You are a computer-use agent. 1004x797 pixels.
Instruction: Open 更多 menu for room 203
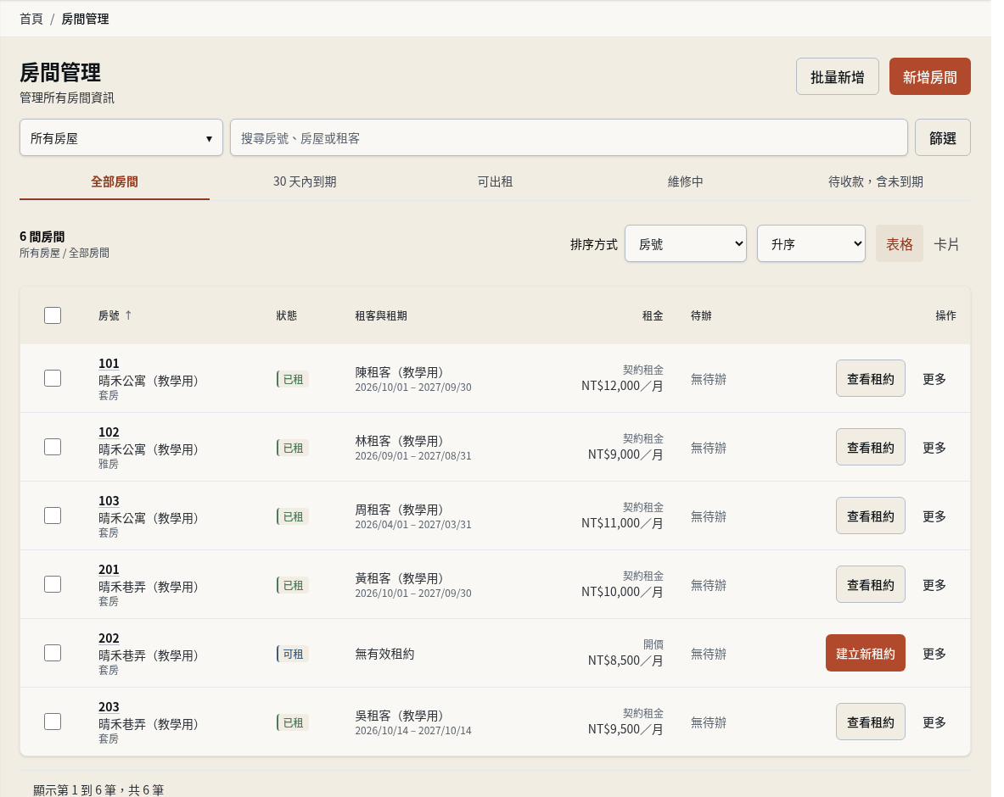(x=934, y=722)
